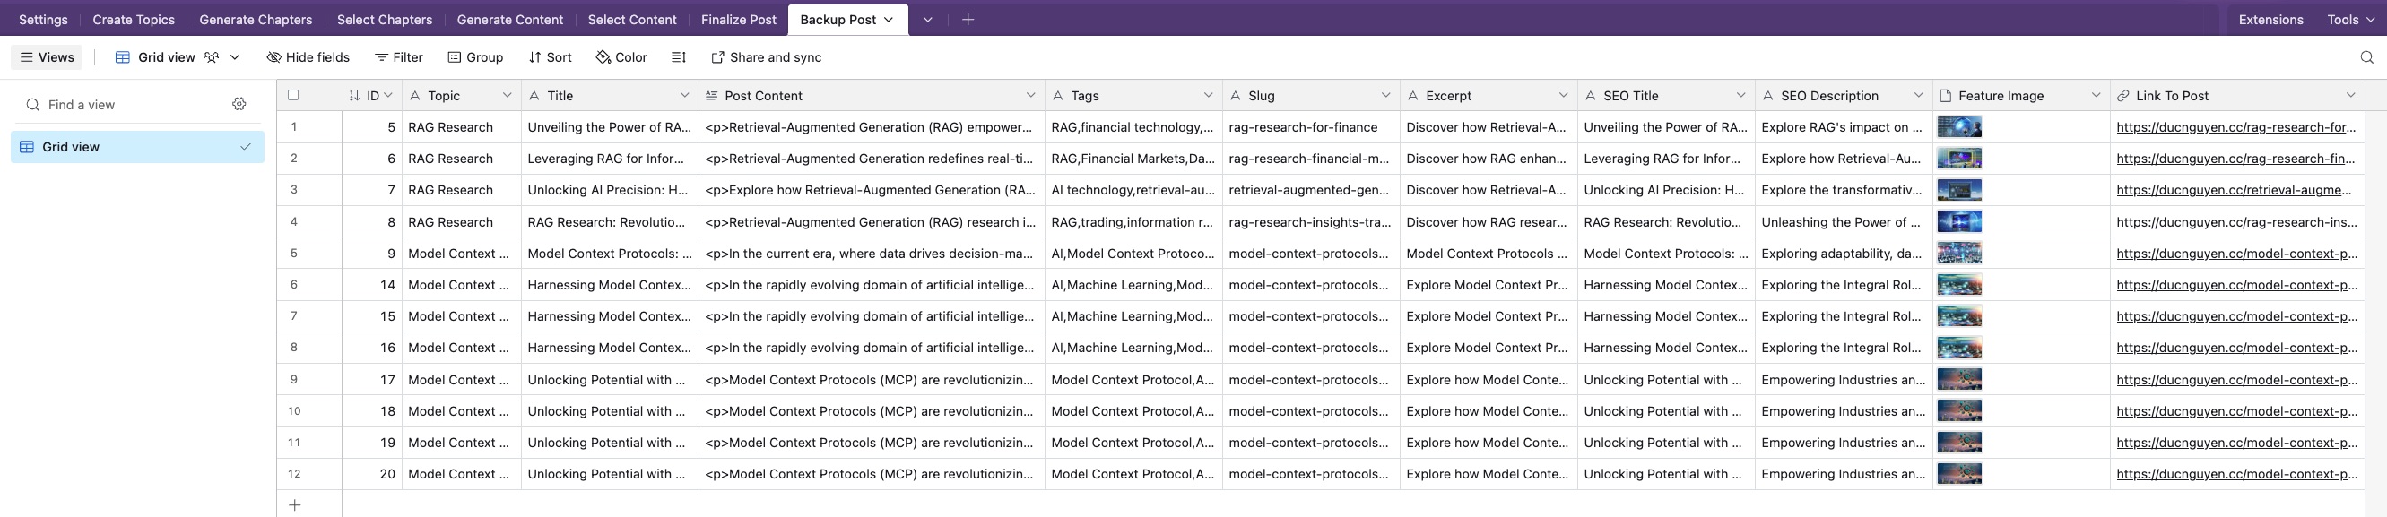Open Hide fields options
The image size is (2387, 517).
[308, 57]
